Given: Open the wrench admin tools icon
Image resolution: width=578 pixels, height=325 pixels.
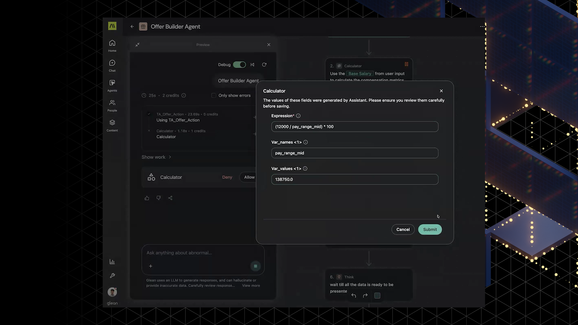Looking at the screenshot, I should [x=112, y=275].
